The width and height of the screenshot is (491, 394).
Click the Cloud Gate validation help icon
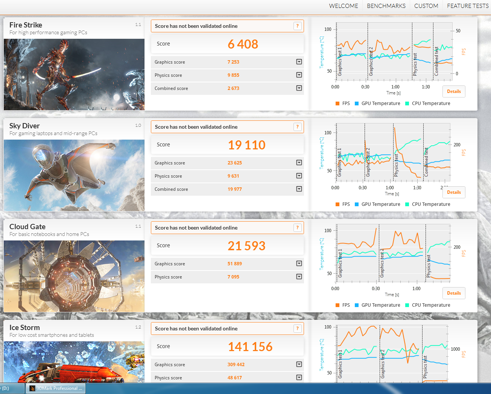point(297,228)
